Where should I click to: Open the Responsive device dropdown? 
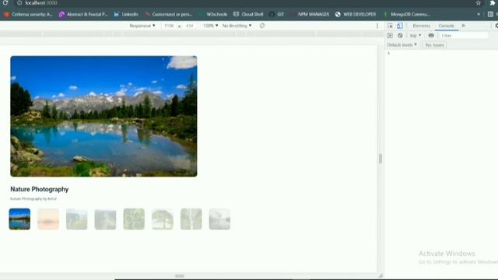[x=142, y=26]
